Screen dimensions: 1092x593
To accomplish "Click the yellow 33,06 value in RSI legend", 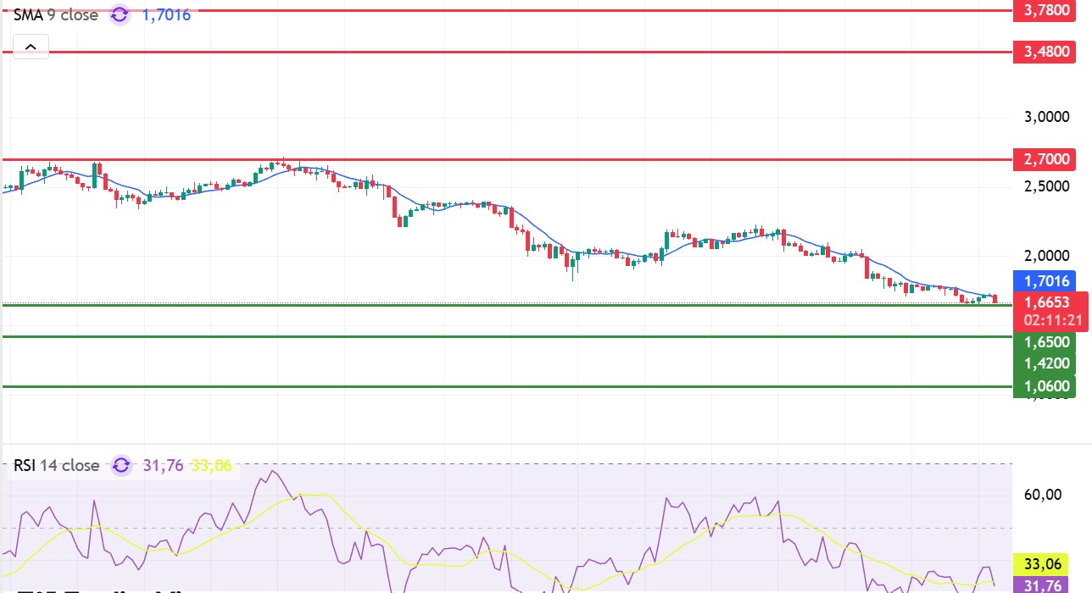I will (x=210, y=465).
